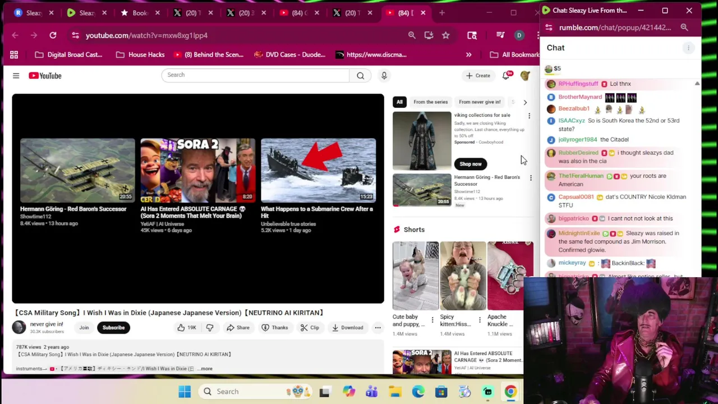The width and height of the screenshot is (718, 404).
Task: Open options for Hermann Göring sidebar video
Action: coord(531,178)
